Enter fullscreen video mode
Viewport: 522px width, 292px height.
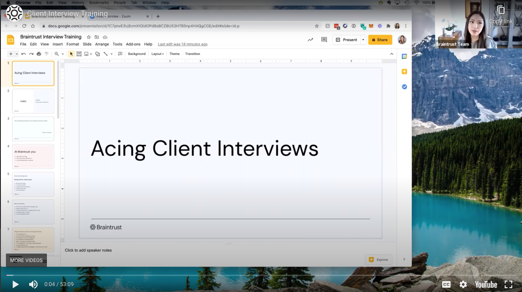tap(508, 284)
